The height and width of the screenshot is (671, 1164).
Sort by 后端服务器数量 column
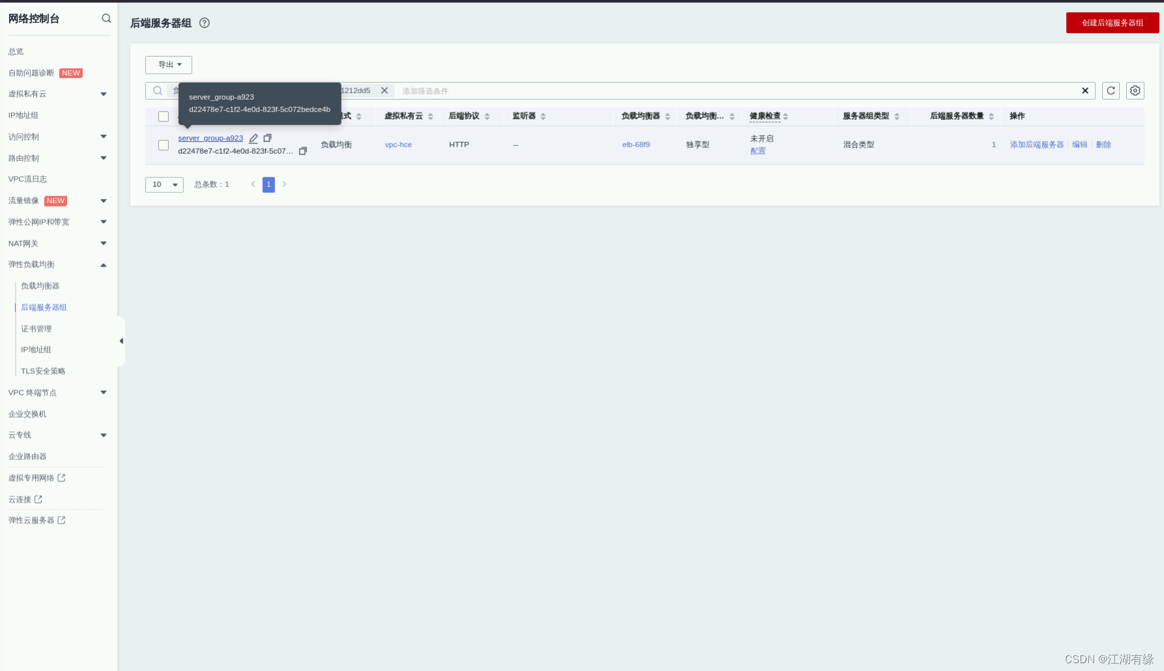(991, 117)
